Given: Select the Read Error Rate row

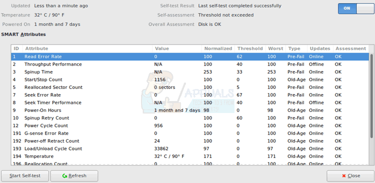Looking at the screenshot, I should [190, 56].
